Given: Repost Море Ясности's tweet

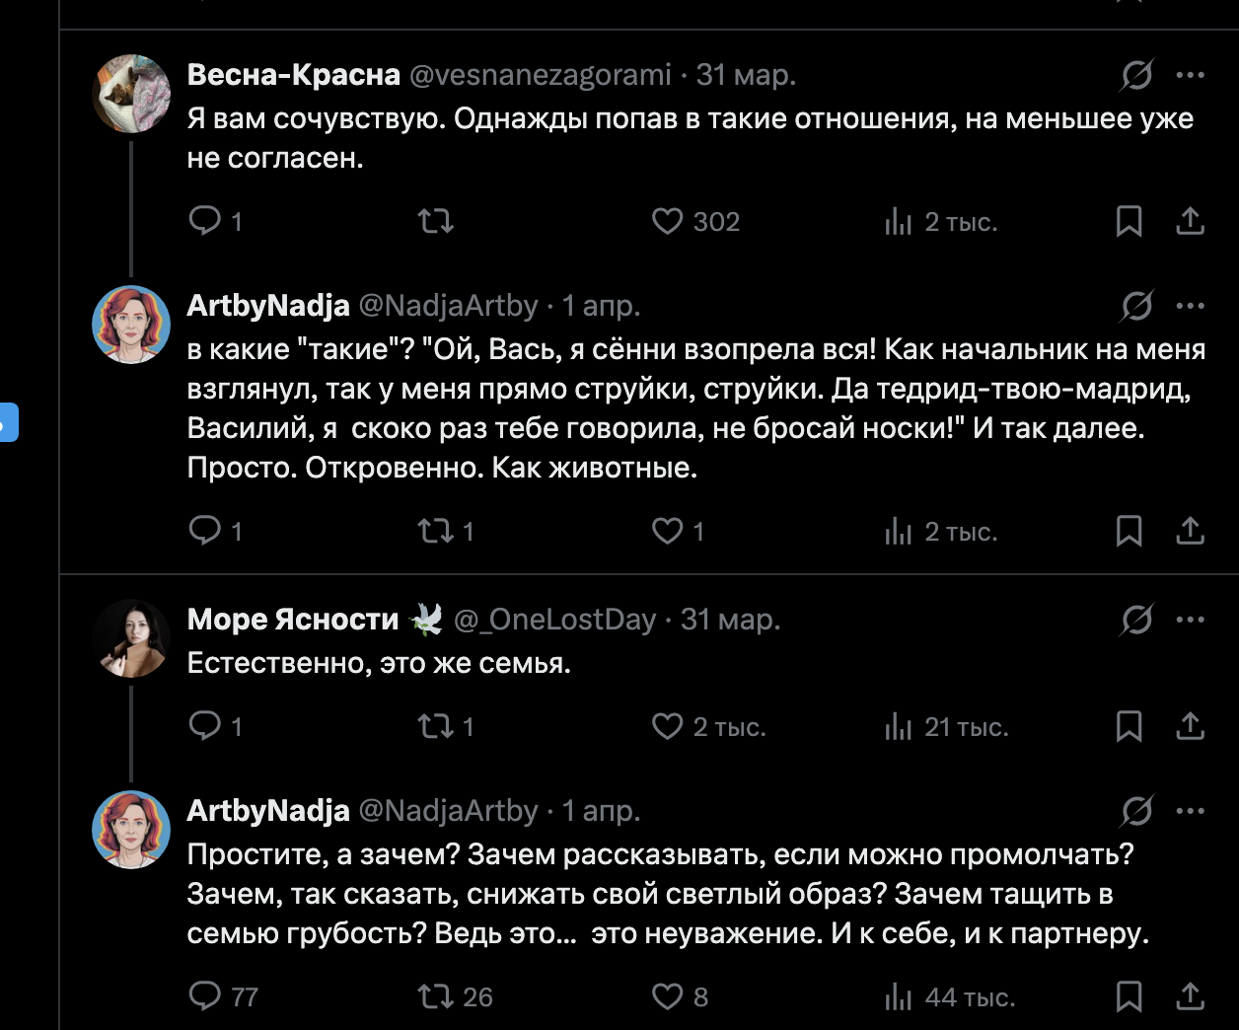Looking at the screenshot, I should point(435,727).
